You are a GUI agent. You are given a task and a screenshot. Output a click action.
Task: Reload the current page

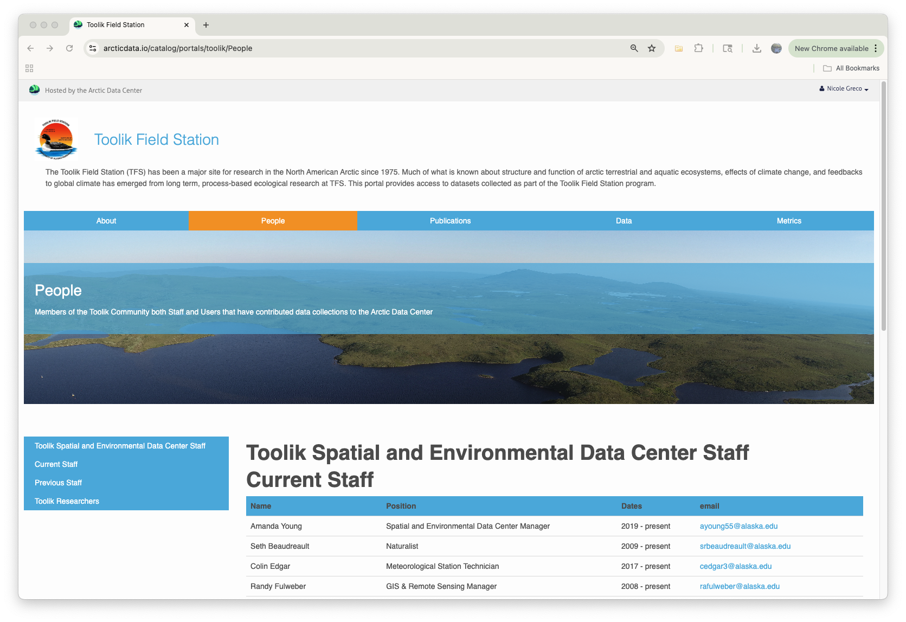coord(69,48)
